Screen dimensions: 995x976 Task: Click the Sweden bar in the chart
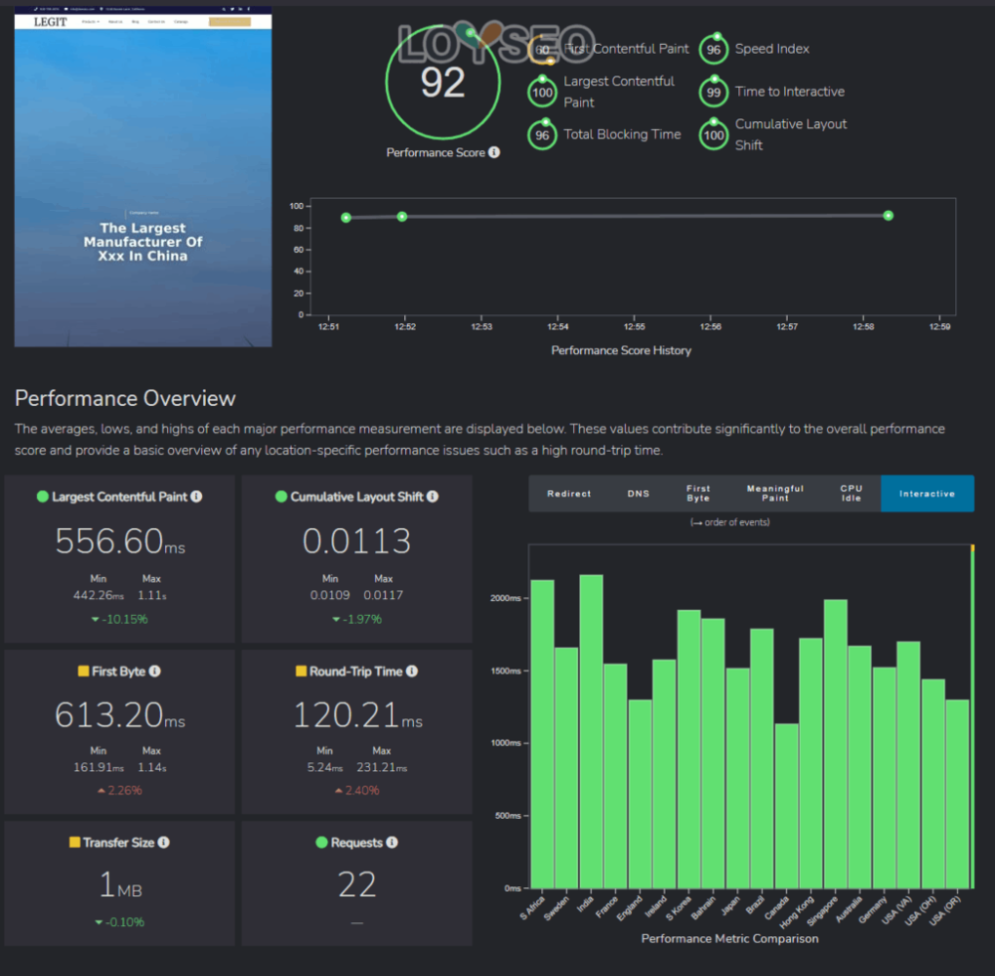[x=567, y=768]
